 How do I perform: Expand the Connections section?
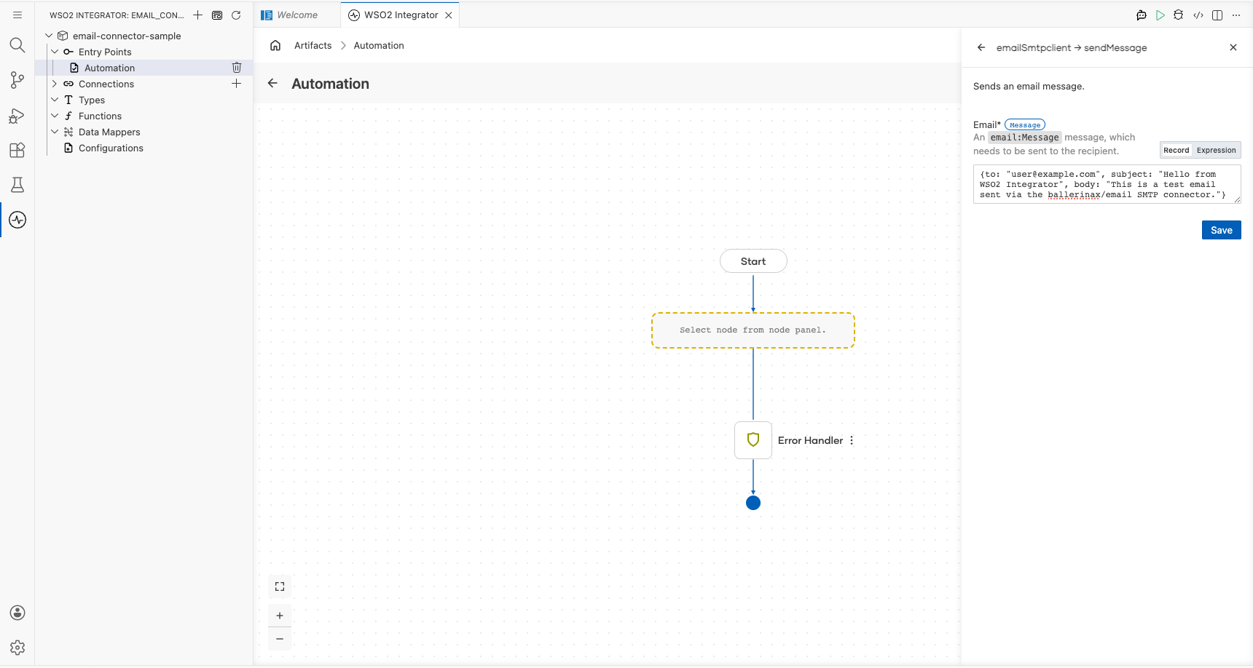[x=55, y=84]
